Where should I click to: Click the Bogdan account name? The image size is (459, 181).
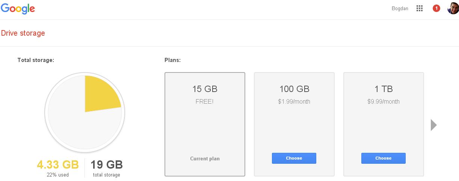400,8
